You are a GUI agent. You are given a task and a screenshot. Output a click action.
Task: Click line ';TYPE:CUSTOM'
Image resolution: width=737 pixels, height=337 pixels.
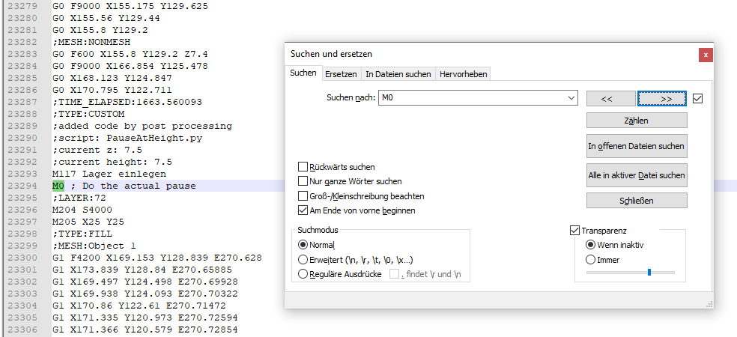click(88, 115)
